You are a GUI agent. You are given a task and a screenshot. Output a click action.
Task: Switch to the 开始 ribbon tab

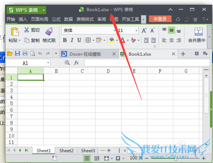(x=11, y=19)
